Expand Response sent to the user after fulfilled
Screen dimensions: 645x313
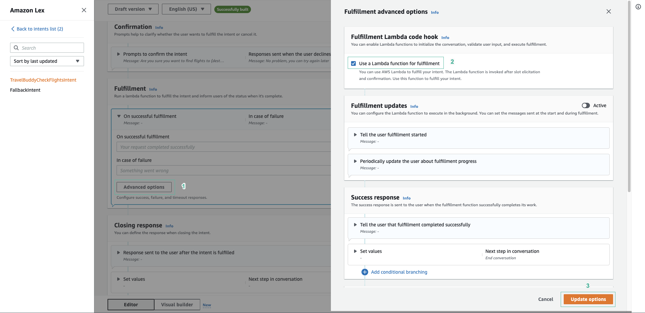point(119,253)
